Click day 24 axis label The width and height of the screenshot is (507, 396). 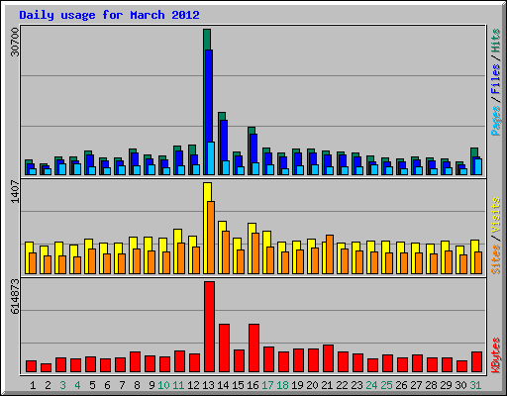click(371, 385)
